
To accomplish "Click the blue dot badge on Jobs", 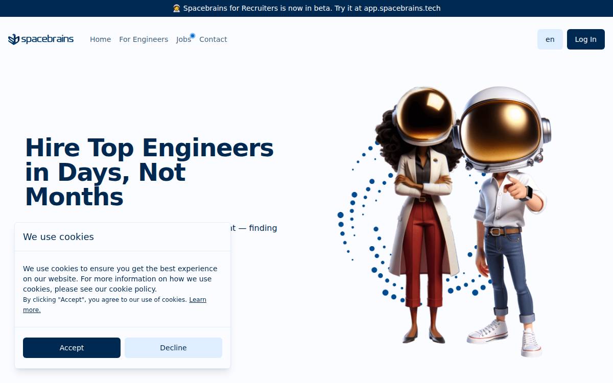I will tap(193, 36).
